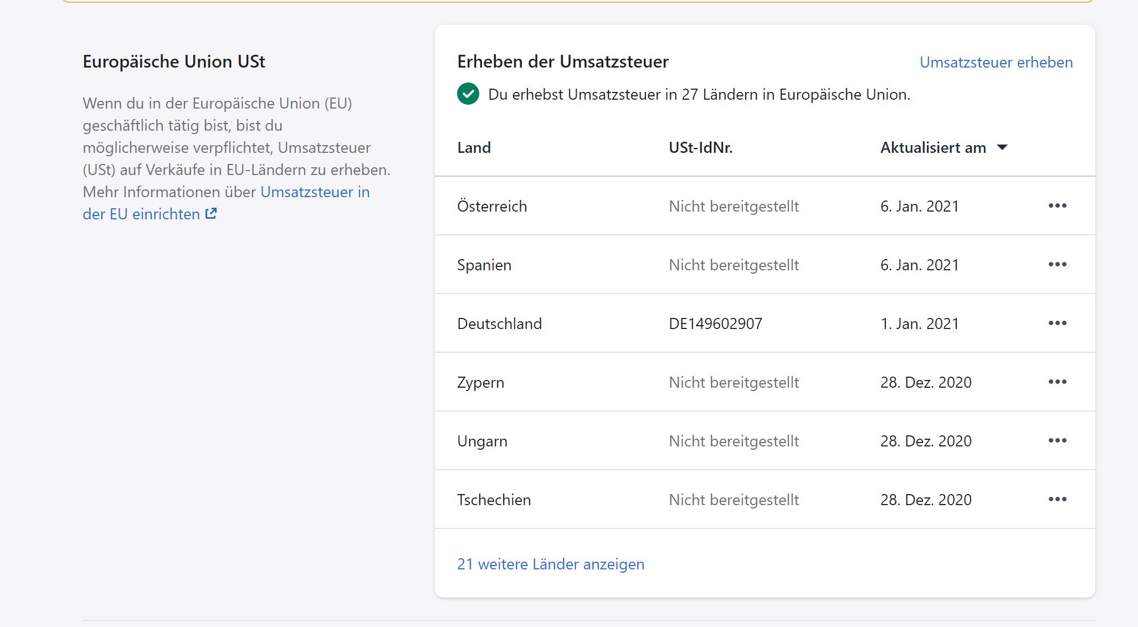Click the external link icon after einrichten

pyautogui.click(x=211, y=214)
